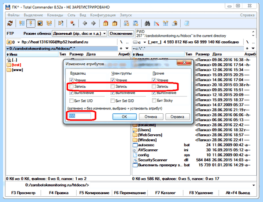263x202 pixels.
Task: Click the Refresh (reread source) toolbar icon
Action: coord(10,23)
